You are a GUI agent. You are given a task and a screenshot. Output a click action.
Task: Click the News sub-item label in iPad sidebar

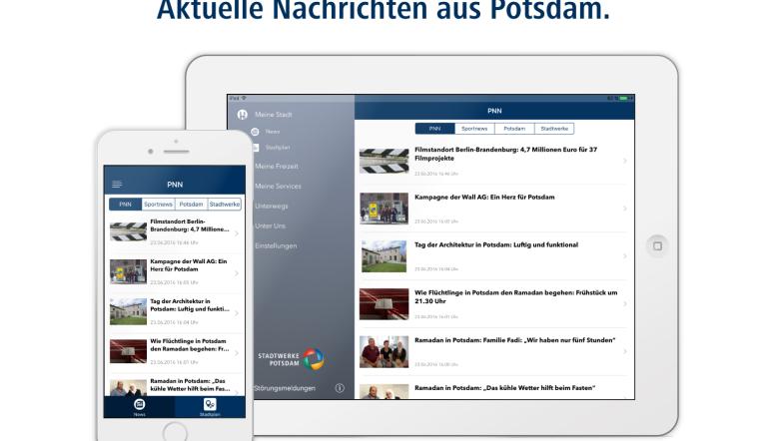pos(273,132)
